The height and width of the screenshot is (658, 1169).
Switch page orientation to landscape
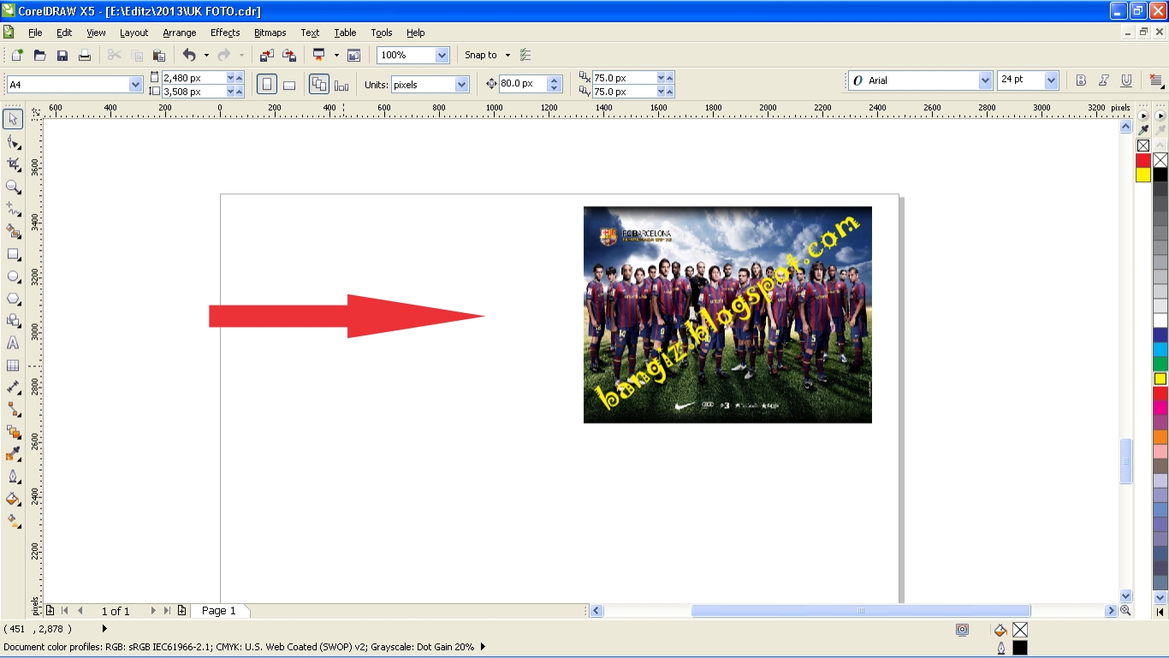click(x=290, y=84)
